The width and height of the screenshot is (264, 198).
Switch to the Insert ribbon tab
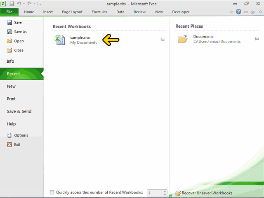(x=48, y=12)
